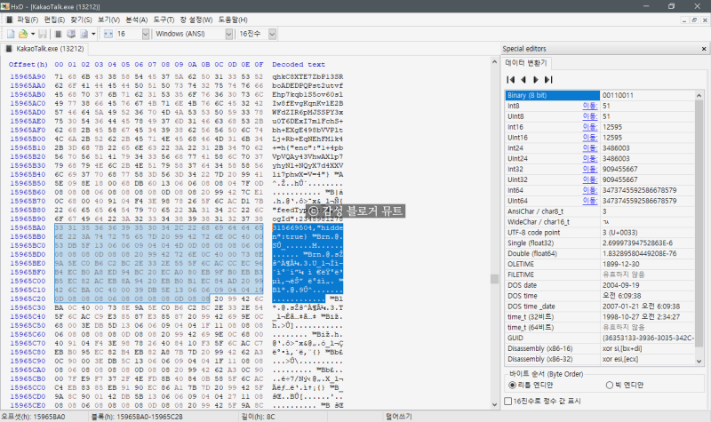This screenshot has width=711, height=422.
Task: Click the Double (float64) value cell
Action: [x=647, y=253]
